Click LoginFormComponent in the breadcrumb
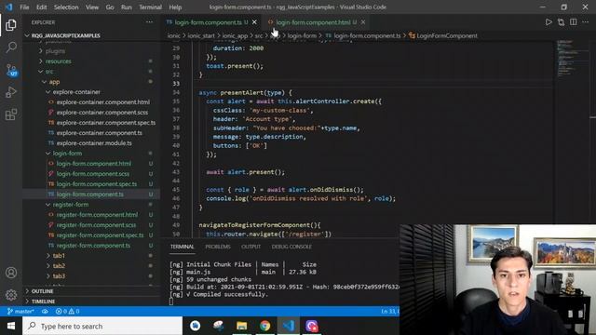 coord(447,35)
